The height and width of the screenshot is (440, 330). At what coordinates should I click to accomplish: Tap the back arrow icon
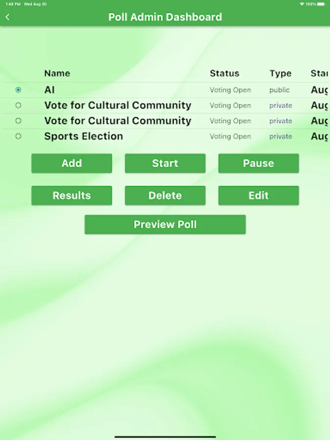coord(7,17)
